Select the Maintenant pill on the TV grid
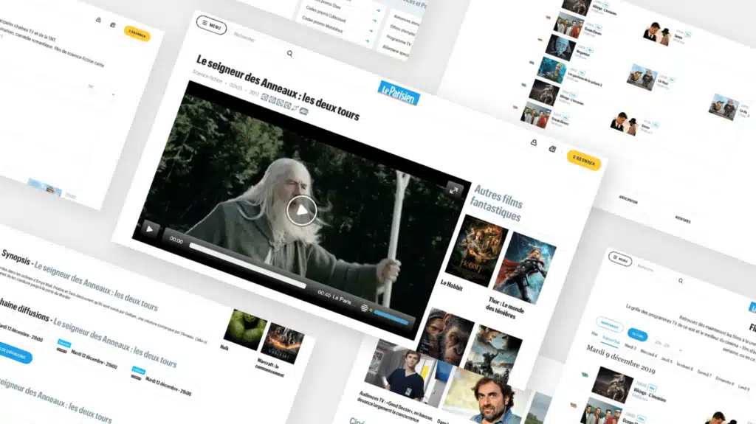 [x=609, y=325]
